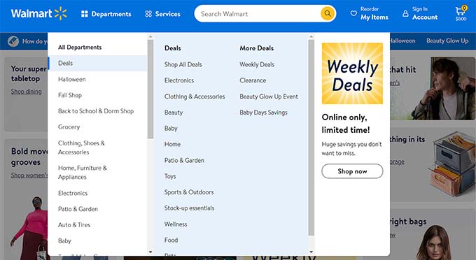Click the Search Walmart input field
Image resolution: width=476 pixels, height=260 pixels.
click(258, 14)
